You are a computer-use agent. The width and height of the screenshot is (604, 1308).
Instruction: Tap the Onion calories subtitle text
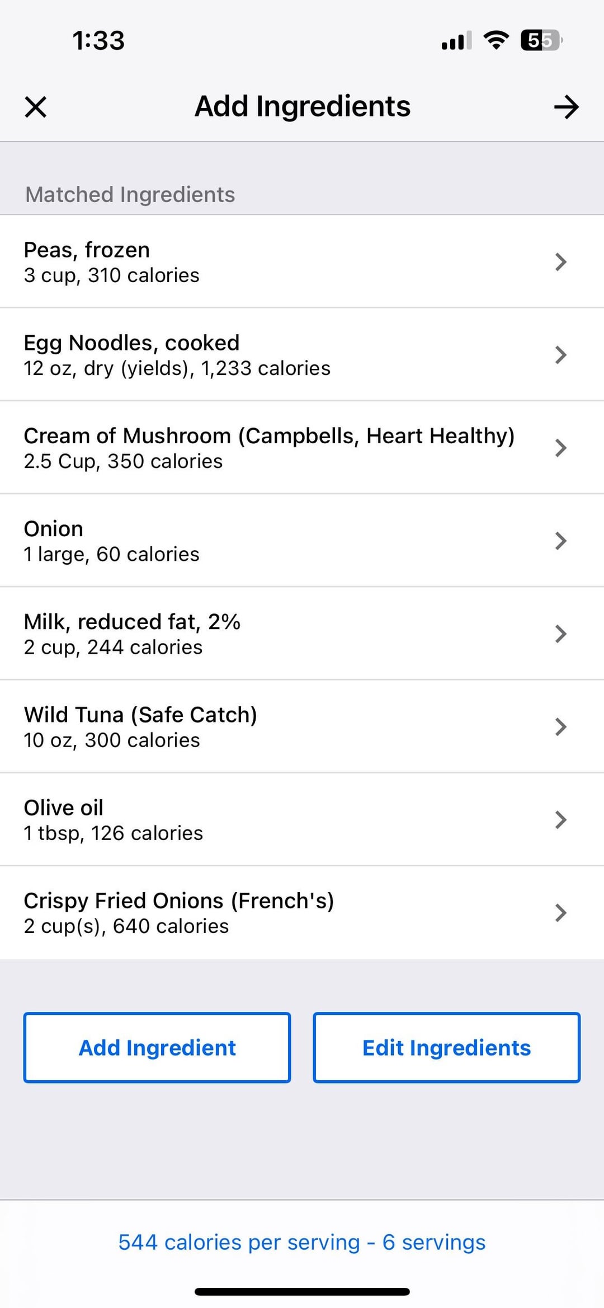111,554
